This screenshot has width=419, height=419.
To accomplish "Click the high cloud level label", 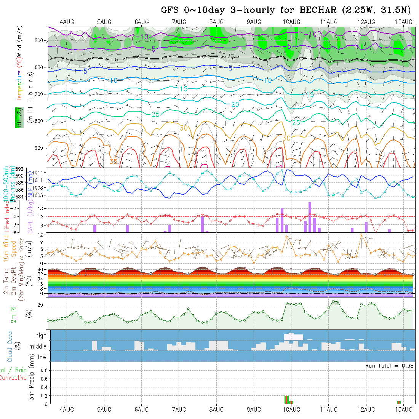I will click(x=41, y=335).
